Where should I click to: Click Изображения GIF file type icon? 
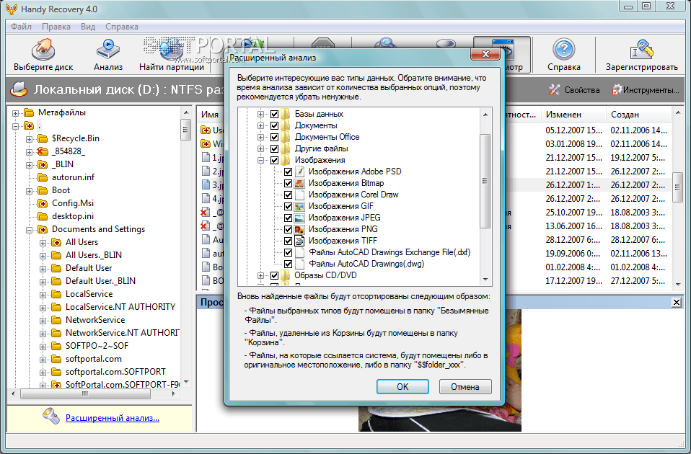pos(299,206)
